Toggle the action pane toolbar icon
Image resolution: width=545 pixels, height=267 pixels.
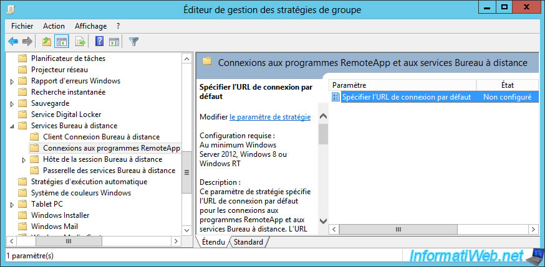click(114, 42)
